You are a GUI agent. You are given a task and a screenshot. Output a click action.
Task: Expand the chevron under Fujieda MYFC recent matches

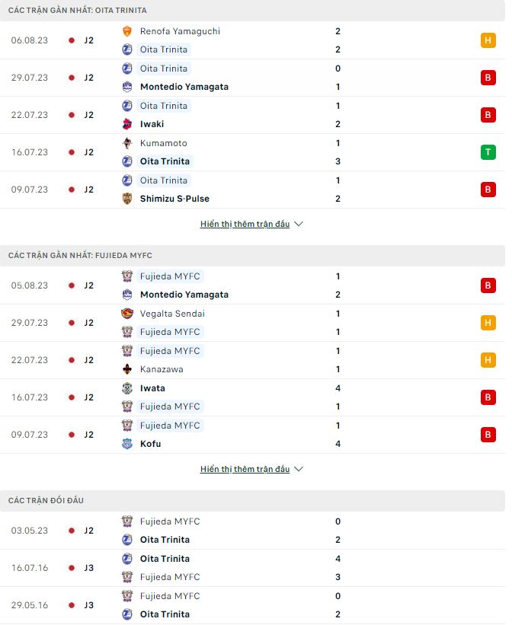[x=299, y=470]
